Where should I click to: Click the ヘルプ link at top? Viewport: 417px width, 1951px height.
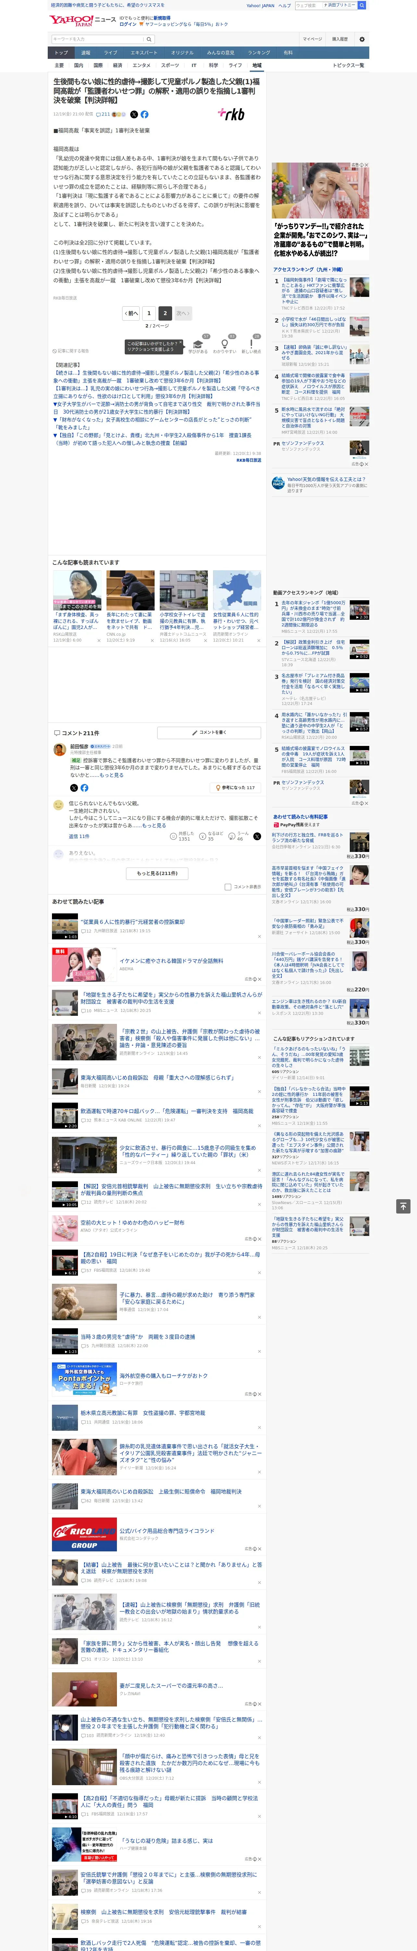pos(284,5)
